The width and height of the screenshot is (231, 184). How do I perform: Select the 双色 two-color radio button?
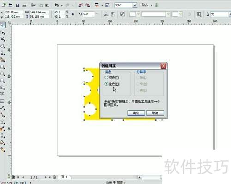pos(106,77)
